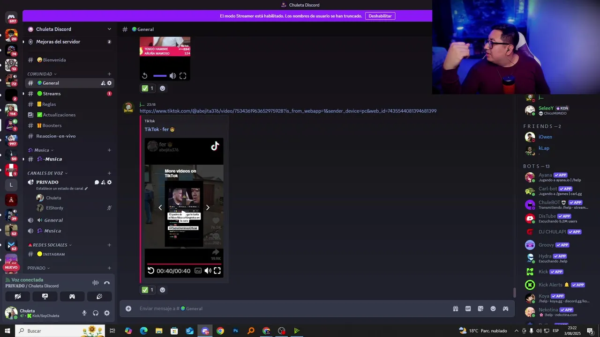Toggle checkmark reaction under TikTok embed
Screen dimensions: 600x337
coord(148,290)
